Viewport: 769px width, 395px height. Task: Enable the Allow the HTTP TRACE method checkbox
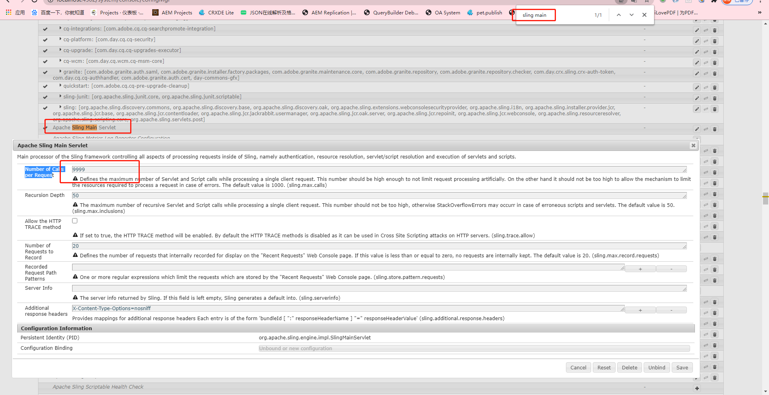(x=74, y=221)
